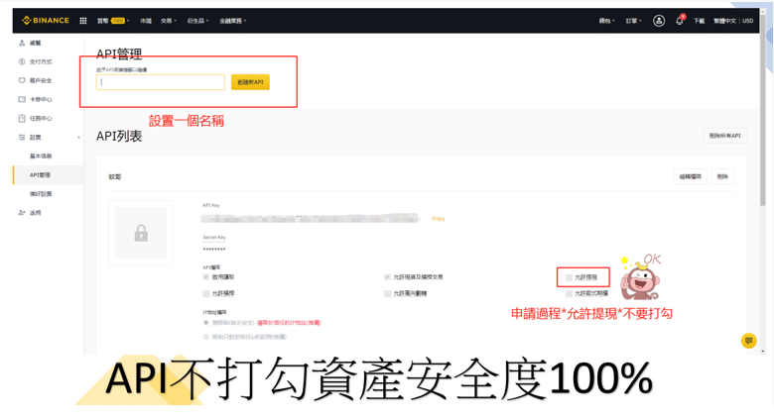
Task: Toggle the 允許歐式期權 vanilla options checkbox
Action: (570, 293)
